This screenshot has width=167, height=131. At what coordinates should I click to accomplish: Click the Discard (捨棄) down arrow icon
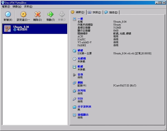click(62, 14)
